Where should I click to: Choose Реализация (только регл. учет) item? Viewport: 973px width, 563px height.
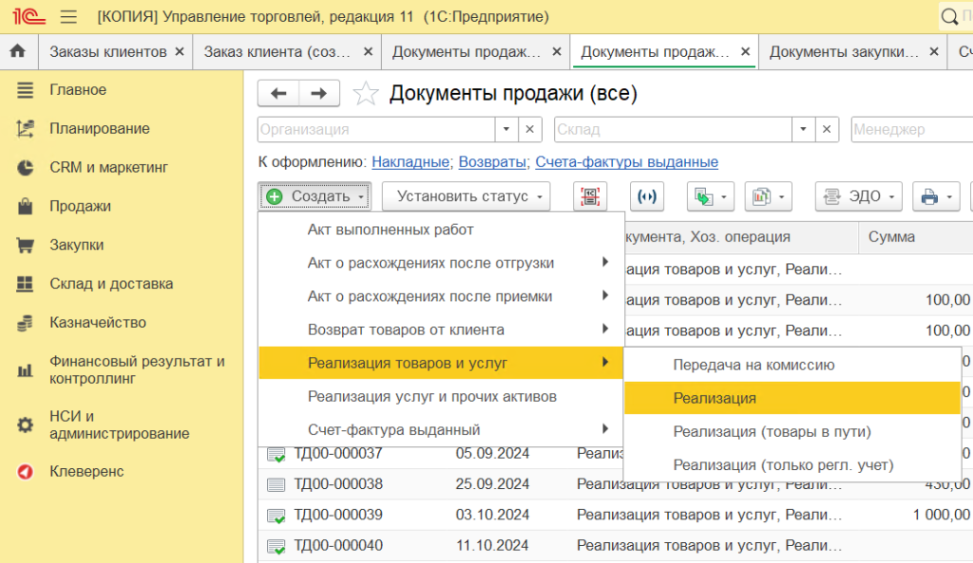[792, 465]
